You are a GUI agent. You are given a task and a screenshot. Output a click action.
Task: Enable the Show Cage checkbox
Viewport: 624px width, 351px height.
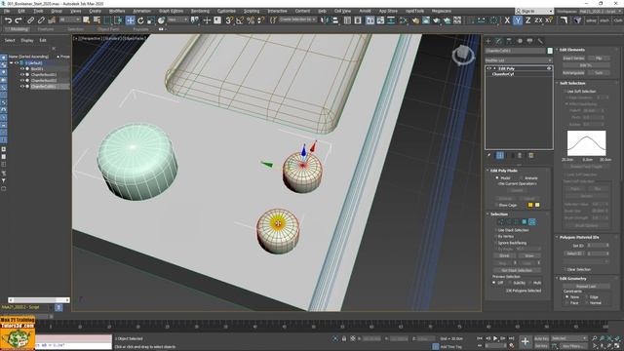coord(496,205)
